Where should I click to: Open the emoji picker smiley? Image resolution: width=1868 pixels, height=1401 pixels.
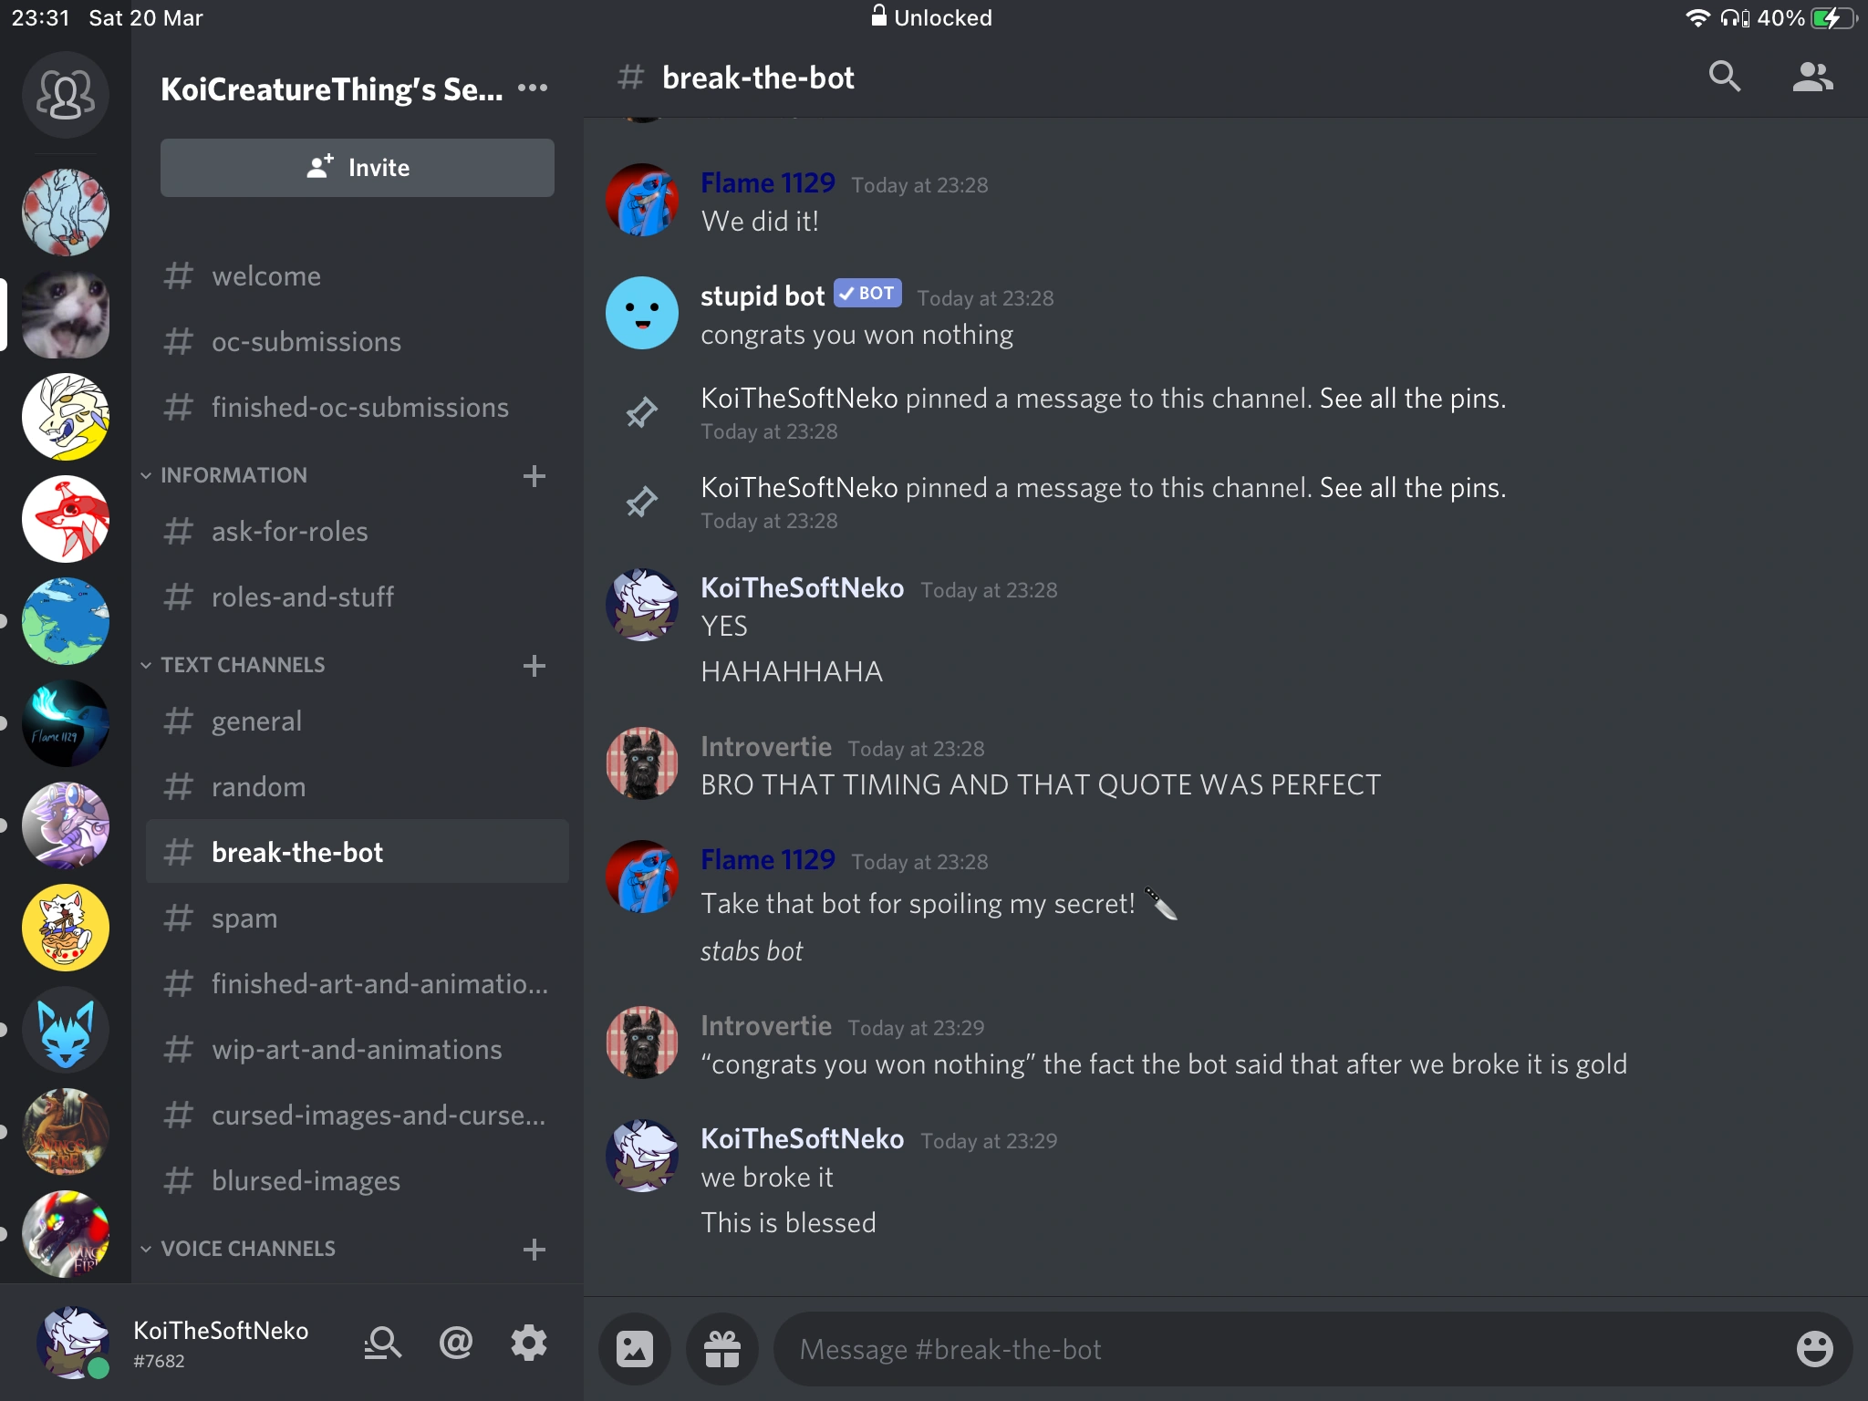[1814, 1349]
